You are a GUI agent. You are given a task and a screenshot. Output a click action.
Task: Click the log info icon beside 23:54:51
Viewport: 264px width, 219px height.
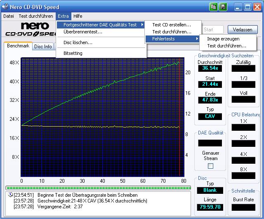coord(10,195)
